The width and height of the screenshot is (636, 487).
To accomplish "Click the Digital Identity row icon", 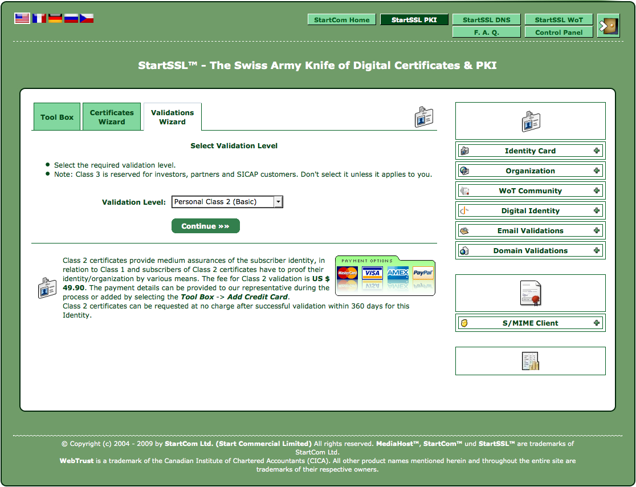I will (x=464, y=210).
